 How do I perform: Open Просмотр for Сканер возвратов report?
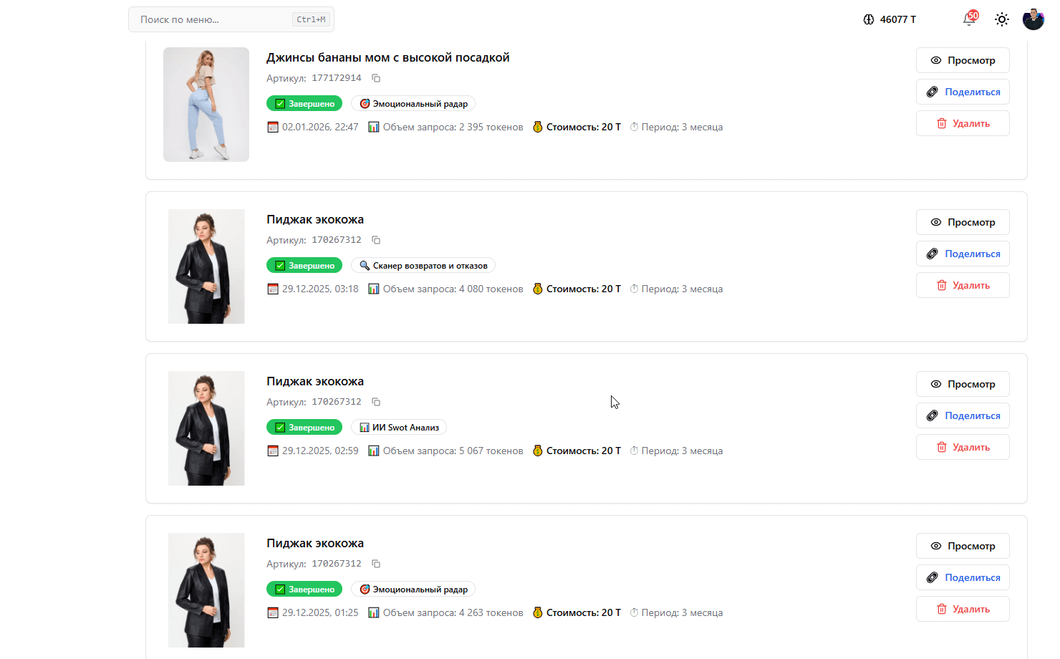coord(963,222)
